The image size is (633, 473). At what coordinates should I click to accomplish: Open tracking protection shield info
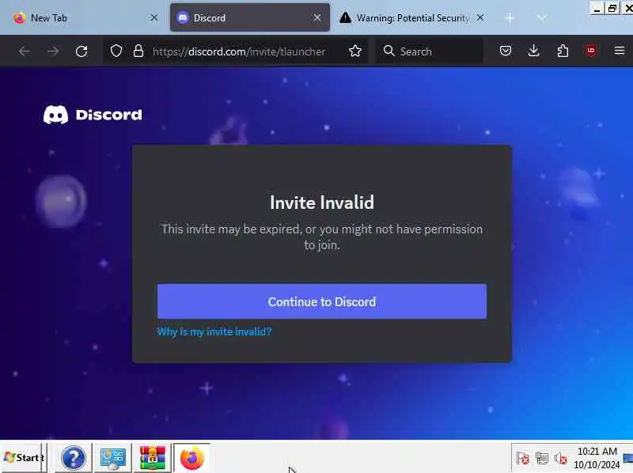pos(116,51)
